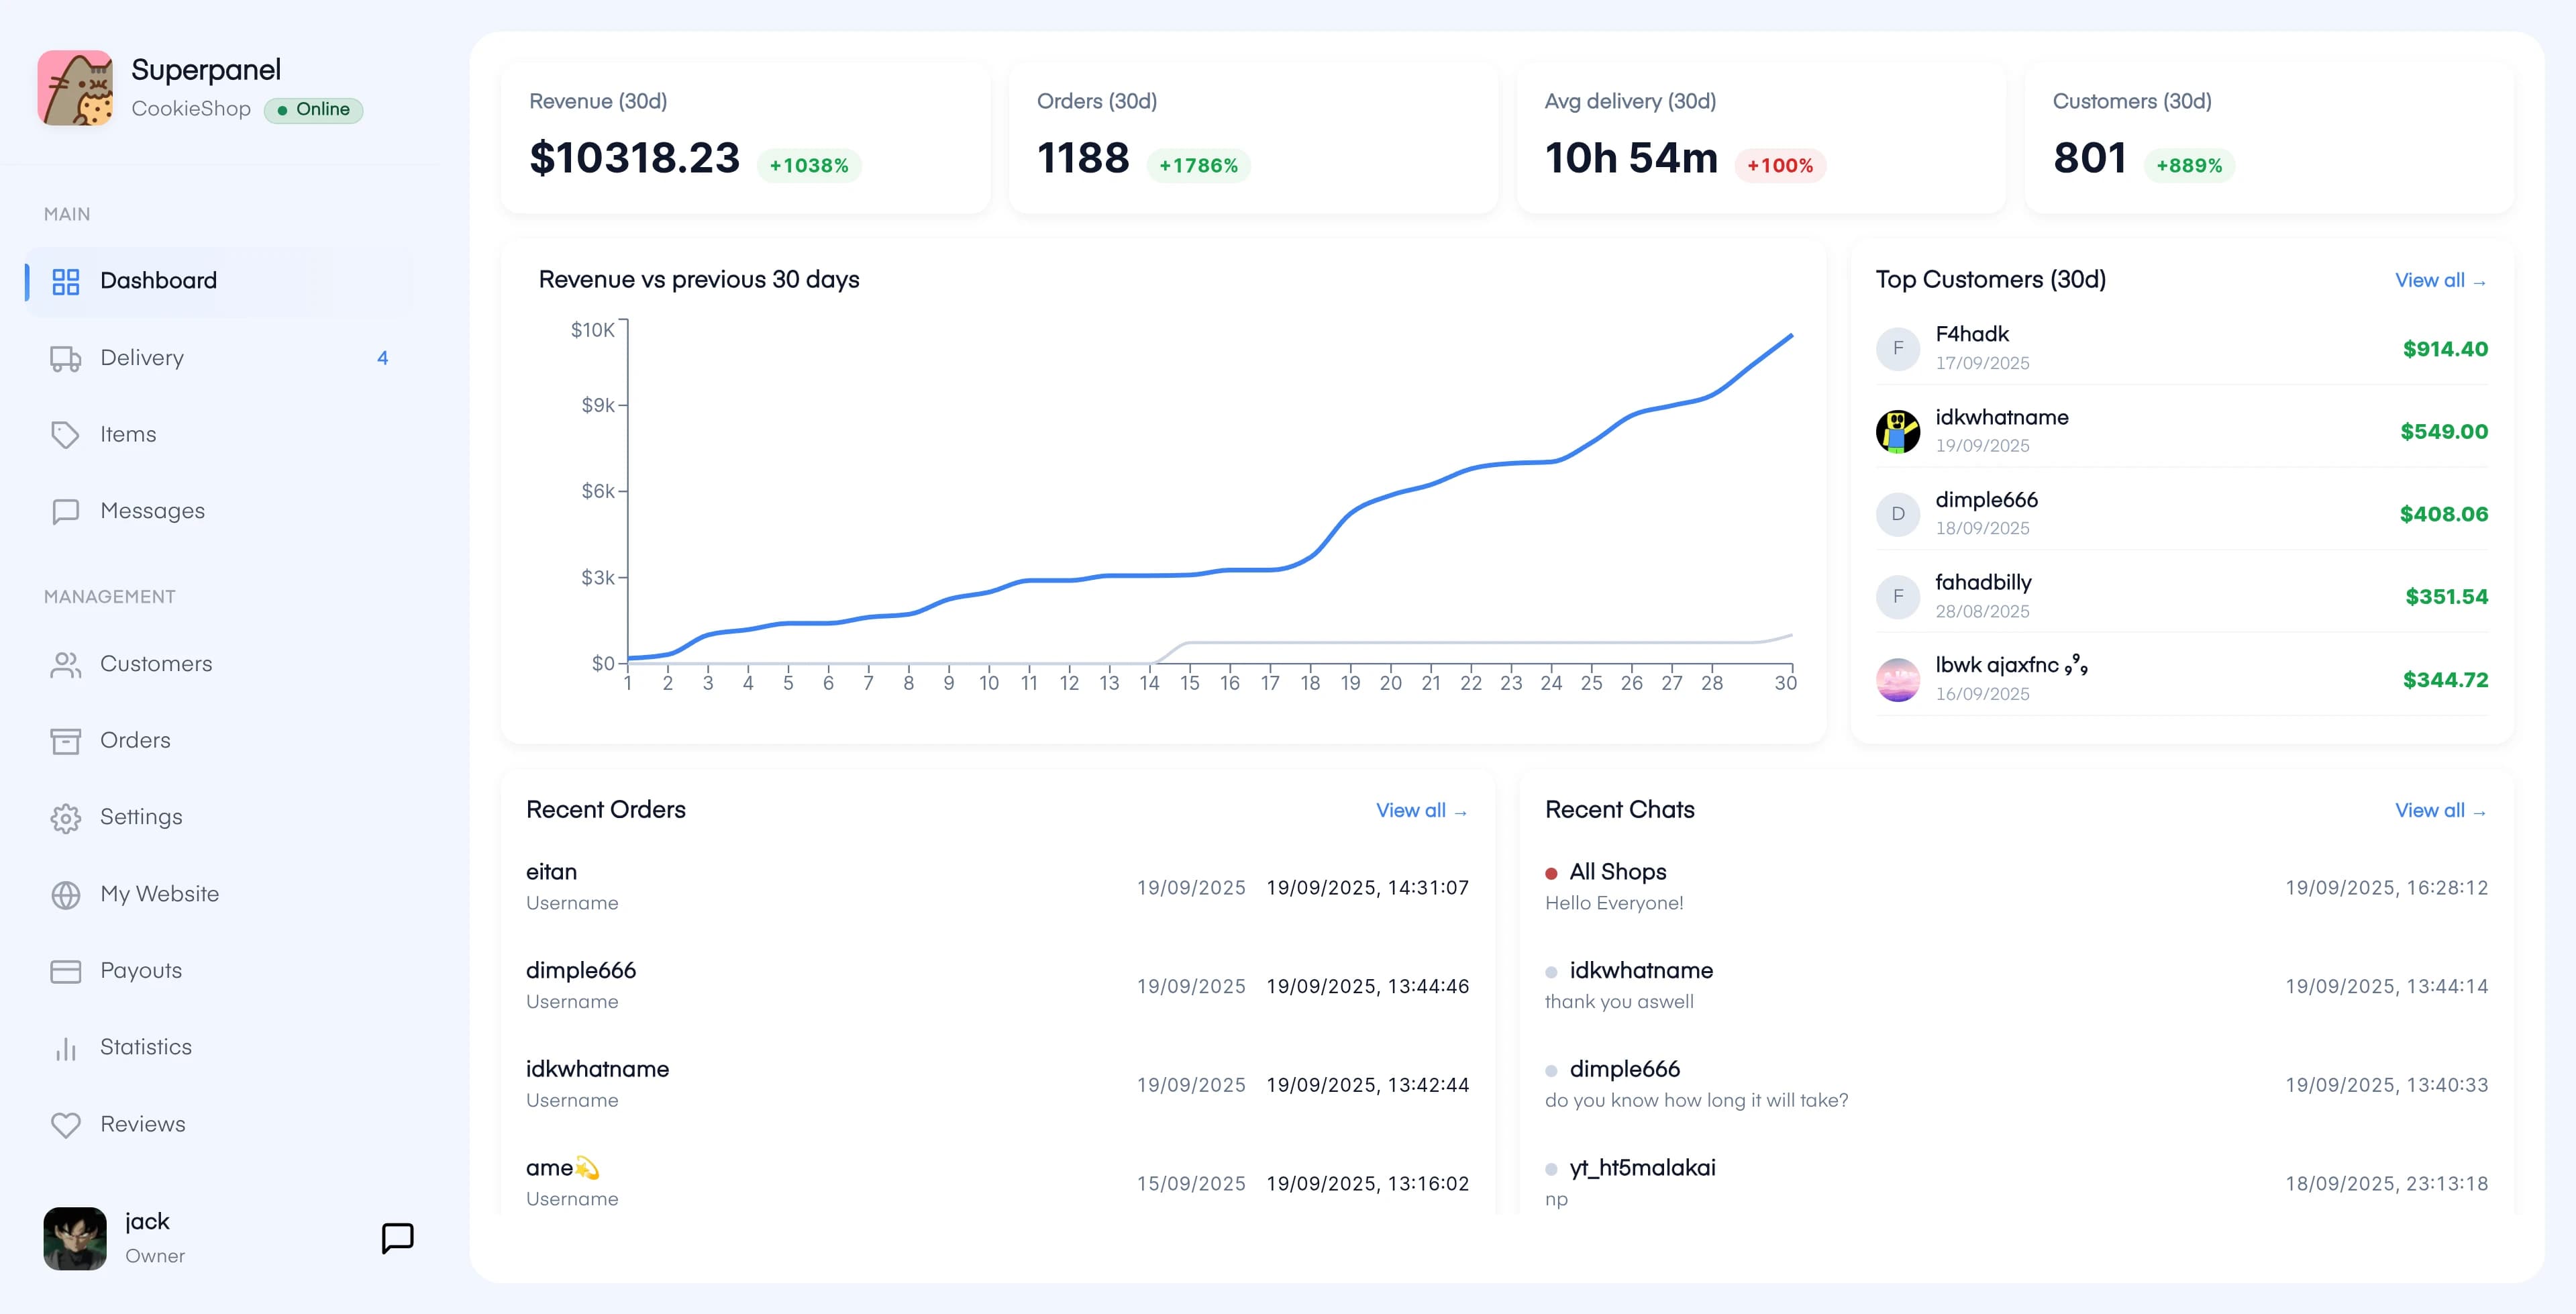Open the chat bubble beside jack's profile
The image size is (2576, 1314).
coord(398,1238)
